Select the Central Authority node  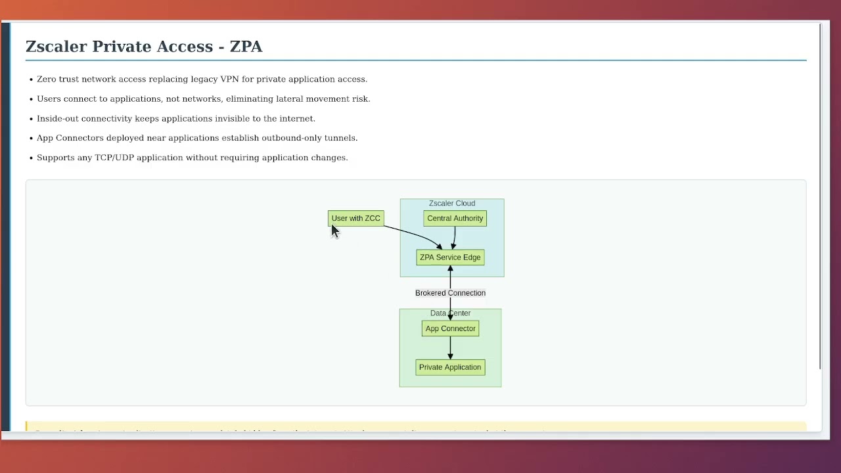coord(455,218)
